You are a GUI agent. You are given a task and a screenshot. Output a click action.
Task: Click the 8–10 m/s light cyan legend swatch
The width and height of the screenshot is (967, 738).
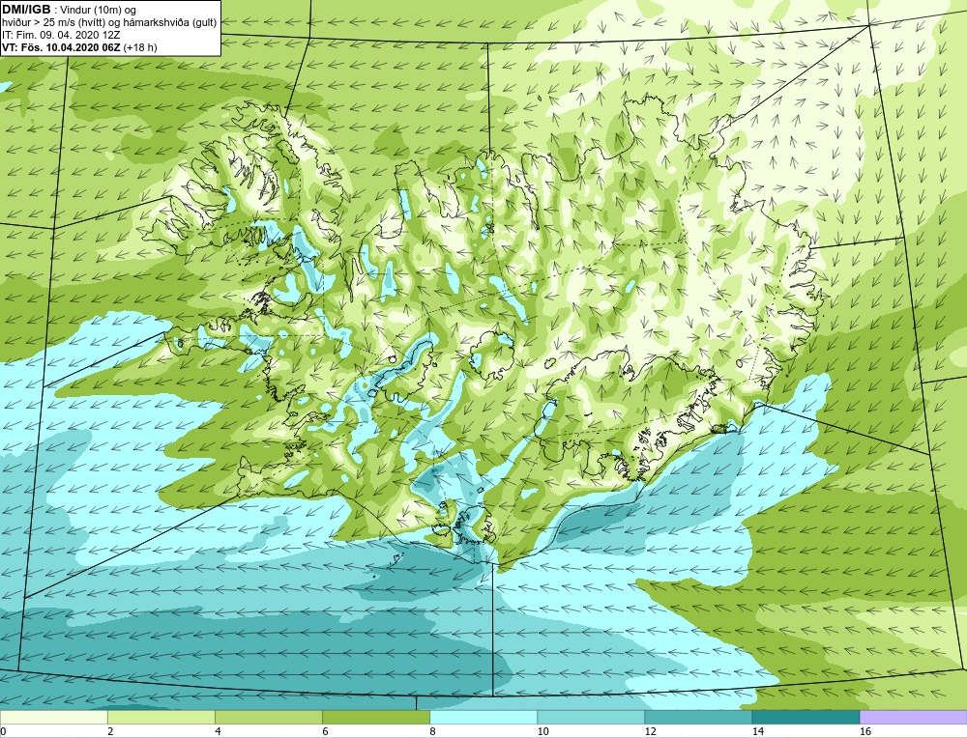click(x=483, y=717)
